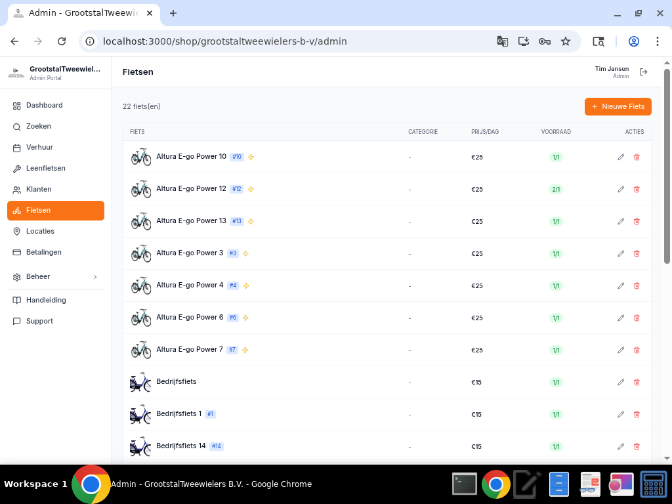Image resolution: width=672 pixels, height=504 pixels.
Task: Open the password manager key icon
Action: coord(544,41)
